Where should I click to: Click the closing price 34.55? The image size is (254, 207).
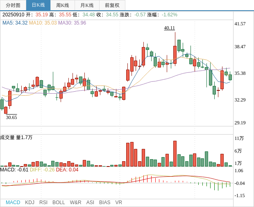coord(112,15)
